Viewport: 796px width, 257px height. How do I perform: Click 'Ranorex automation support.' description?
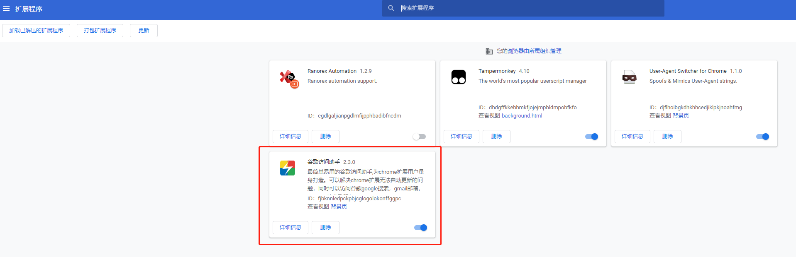(x=342, y=81)
